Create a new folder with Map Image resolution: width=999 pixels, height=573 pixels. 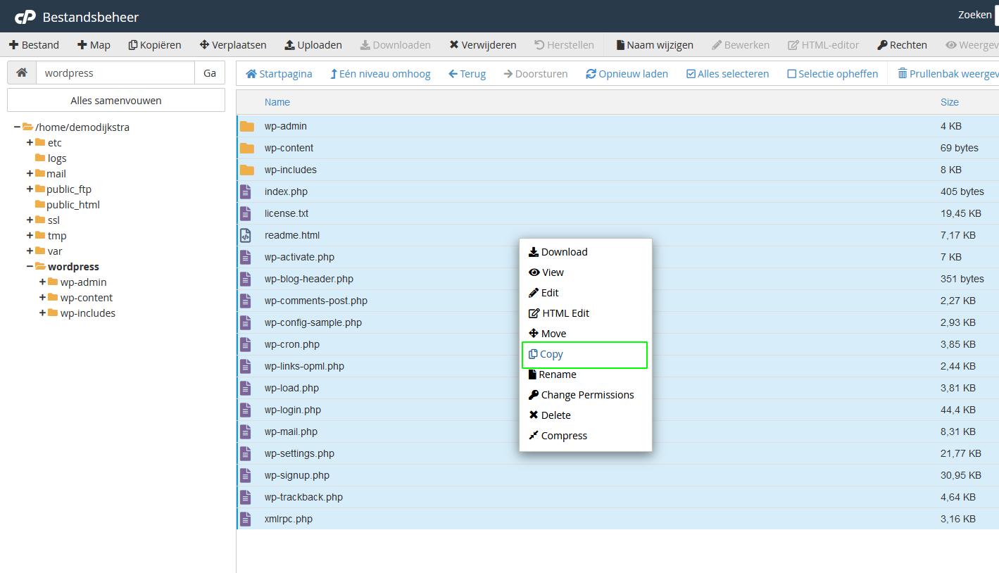coord(94,44)
